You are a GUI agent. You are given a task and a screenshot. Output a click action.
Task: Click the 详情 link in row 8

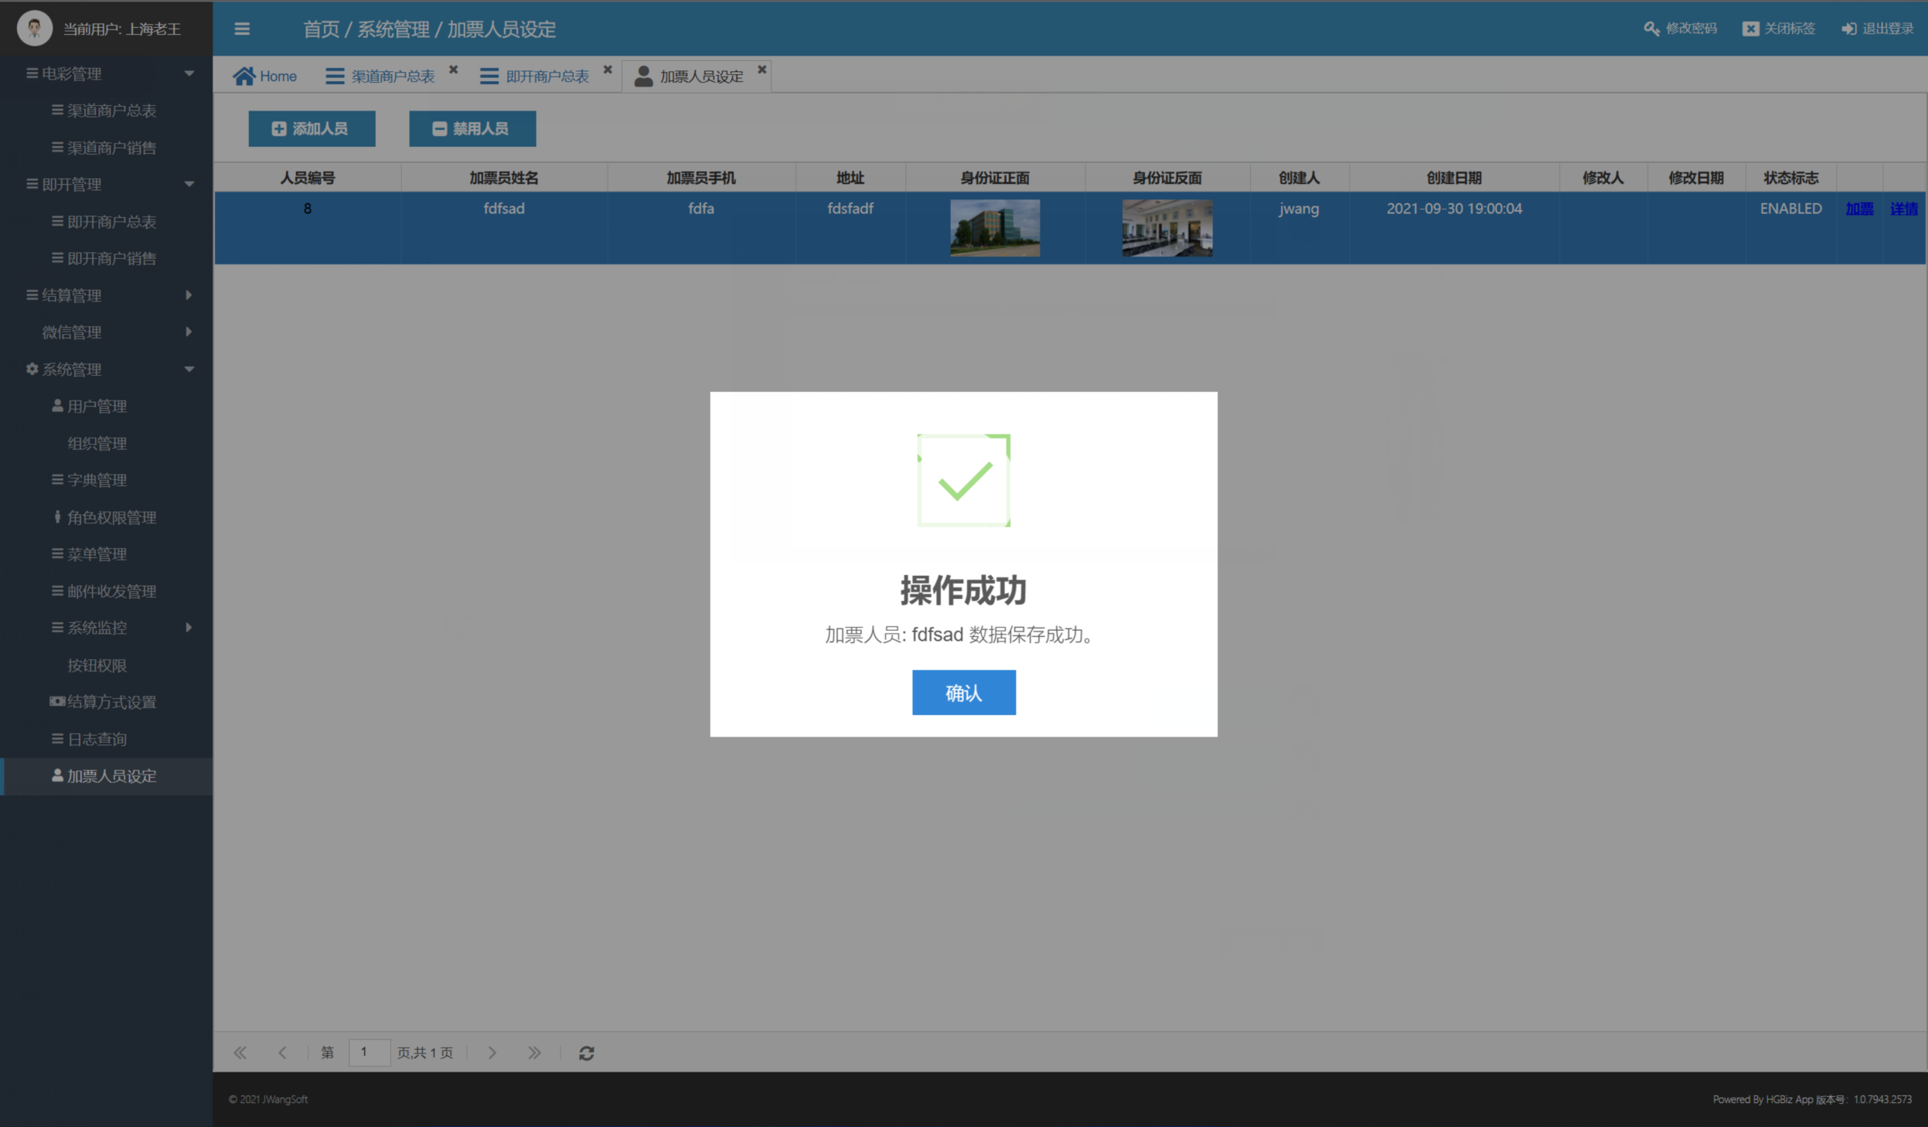pos(1903,209)
